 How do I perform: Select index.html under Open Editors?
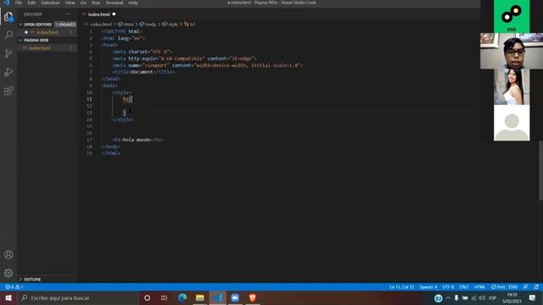tap(48, 32)
